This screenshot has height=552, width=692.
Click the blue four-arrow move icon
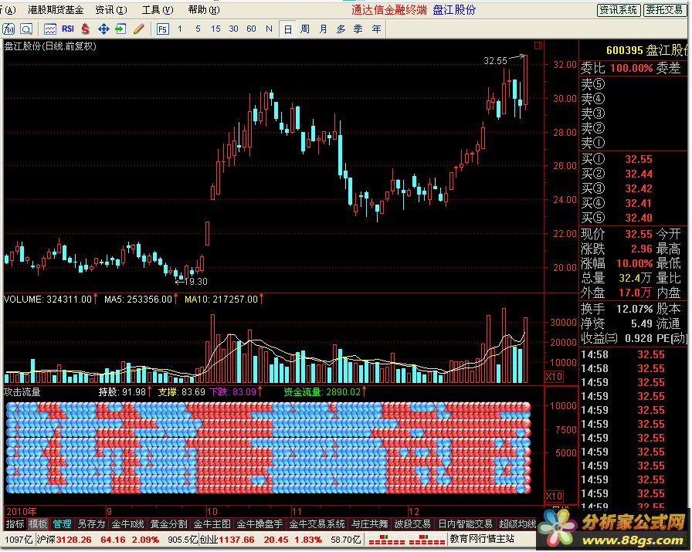(103, 29)
